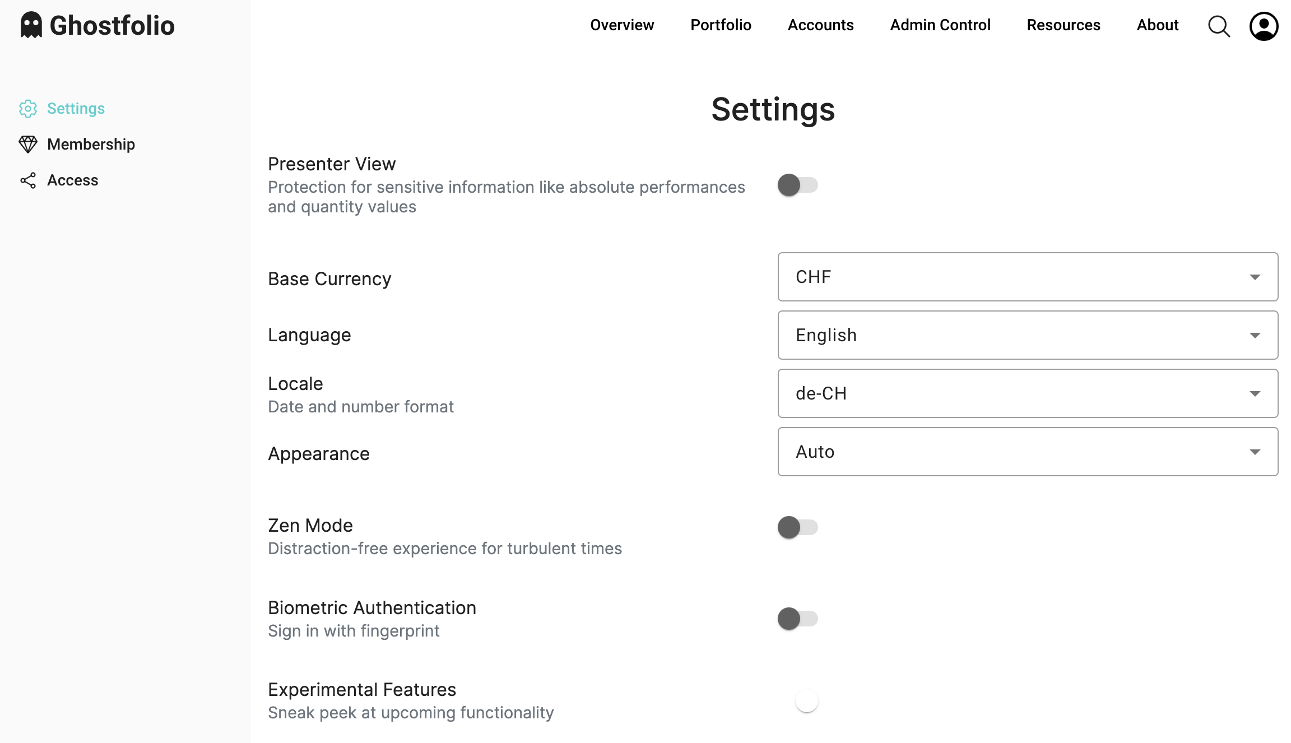Enable Presenter View protection
1291x743 pixels.
click(x=798, y=185)
